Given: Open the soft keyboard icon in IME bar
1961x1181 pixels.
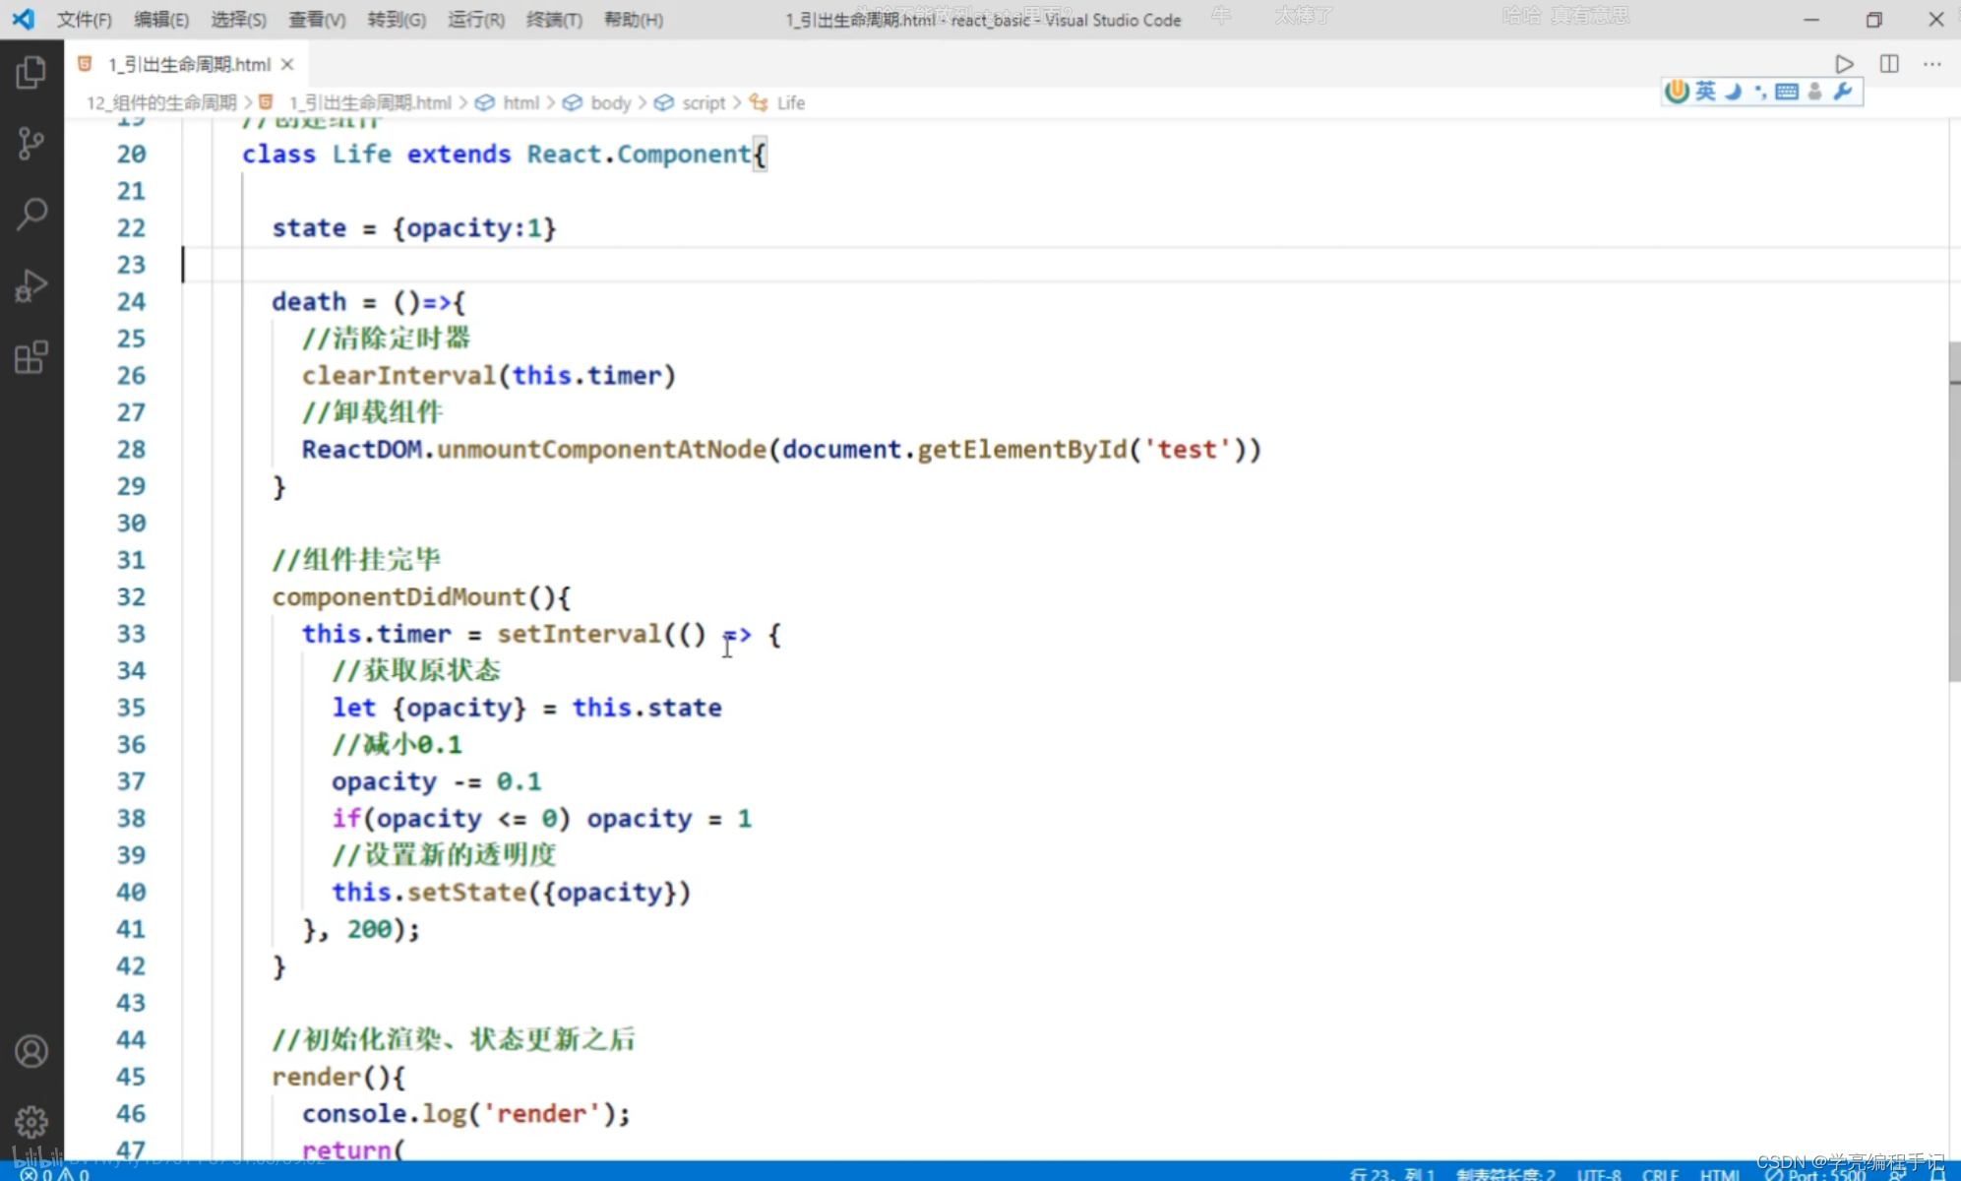Looking at the screenshot, I should point(1787,92).
